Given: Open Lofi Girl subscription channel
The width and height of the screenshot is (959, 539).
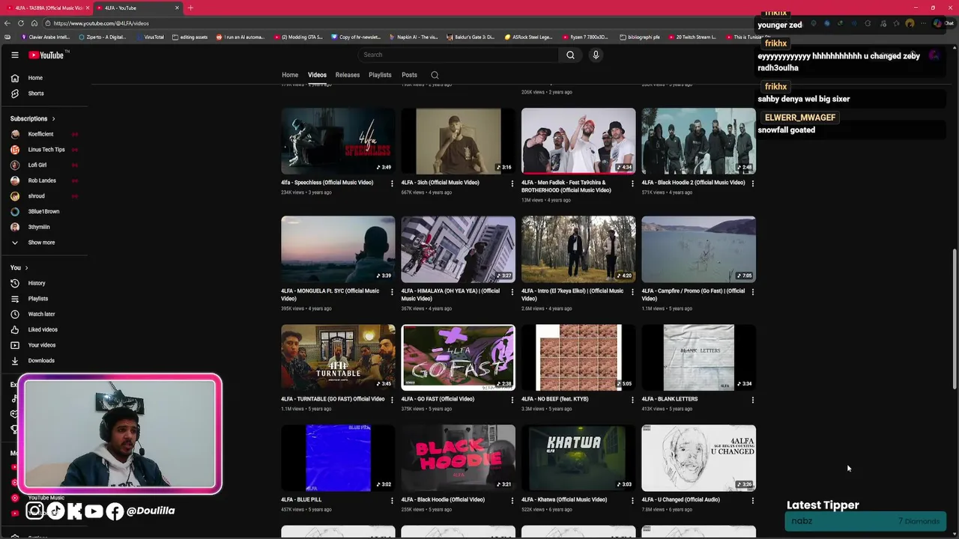Looking at the screenshot, I should click(x=44, y=165).
